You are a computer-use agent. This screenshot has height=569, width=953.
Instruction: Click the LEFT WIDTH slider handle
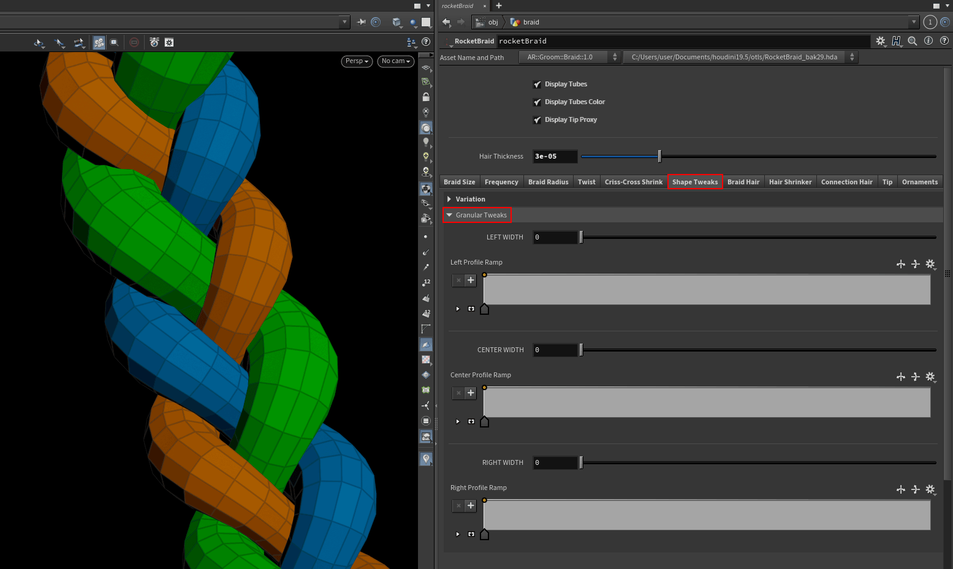click(x=581, y=237)
